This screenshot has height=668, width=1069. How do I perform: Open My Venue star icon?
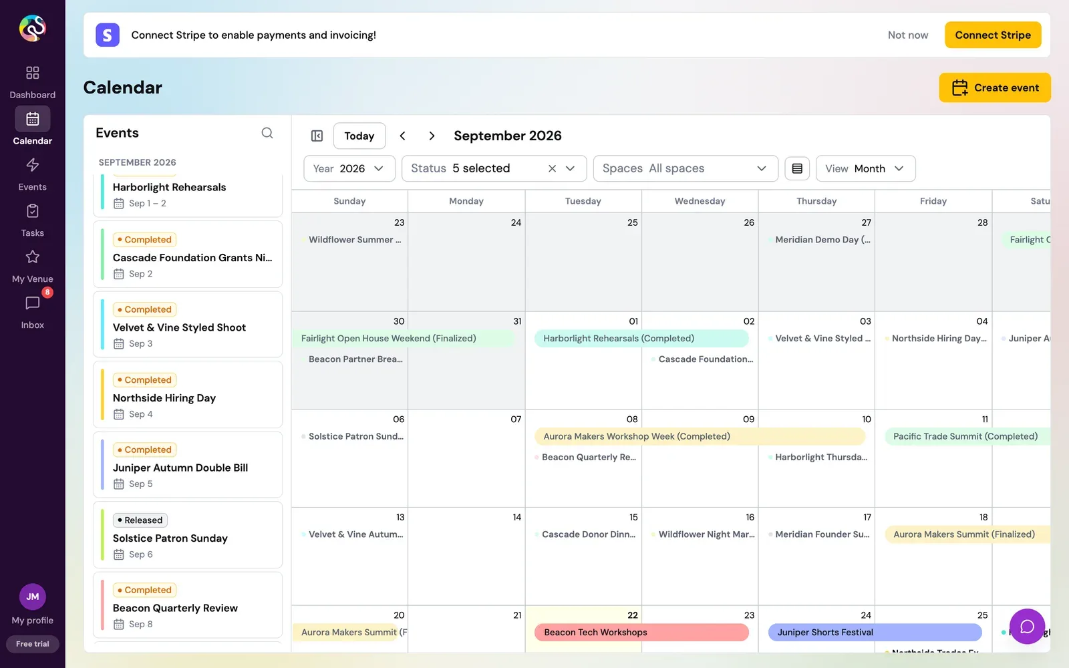click(x=32, y=257)
